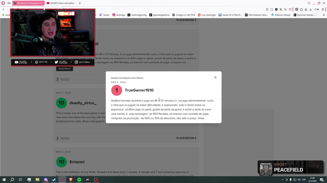Open Steam from the taskbar

(54, 180)
